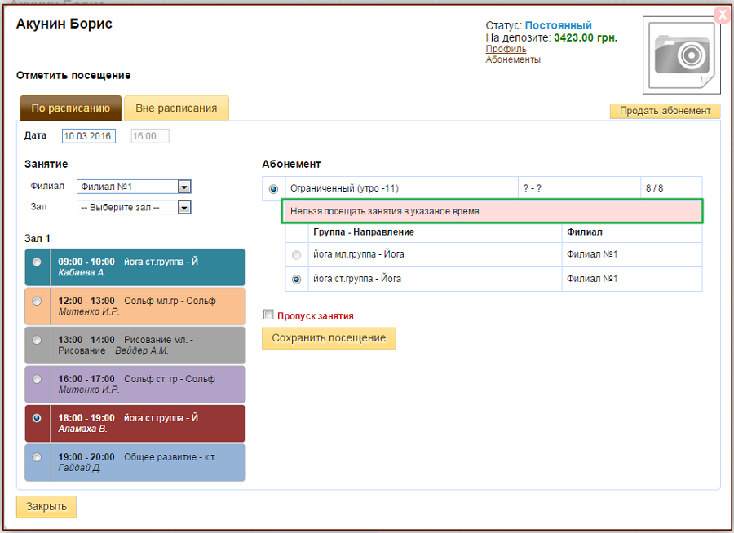This screenshot has height=533, width=734.
Task: Select the 09:00 - 10:00 йога class radio
Action: tap(37, 262)
